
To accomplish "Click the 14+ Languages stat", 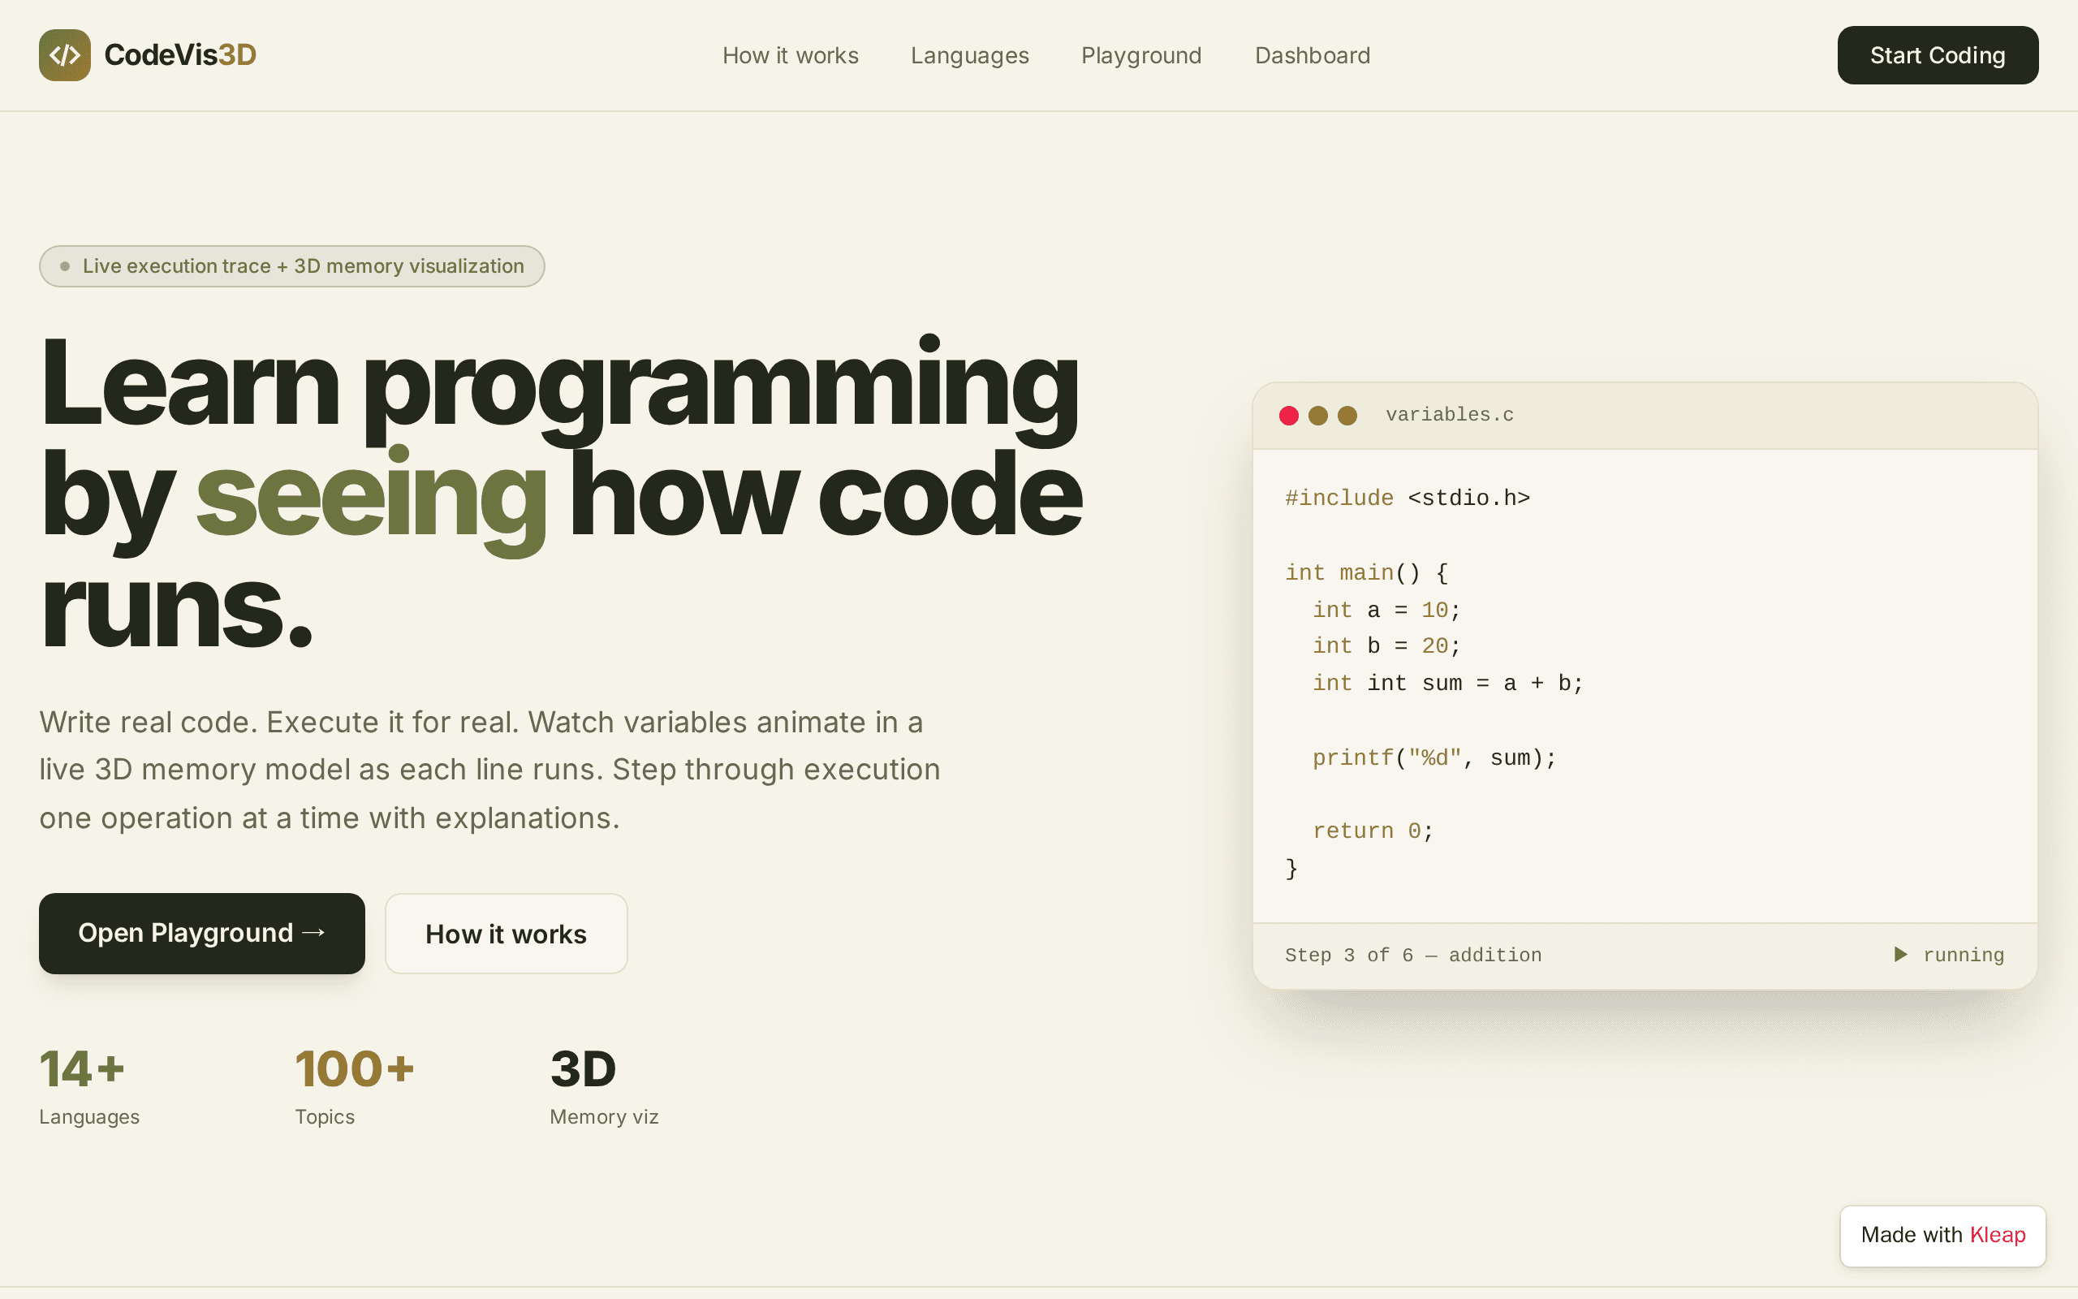I will [x=89, y=1085].
